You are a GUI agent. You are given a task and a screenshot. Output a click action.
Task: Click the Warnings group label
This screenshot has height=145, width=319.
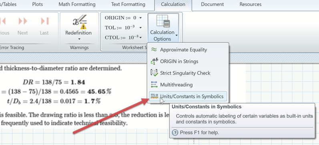coord(79,48)
